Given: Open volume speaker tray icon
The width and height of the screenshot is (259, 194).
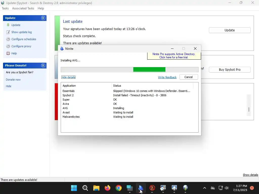Looking at the screenshot, I should point(227,188).
